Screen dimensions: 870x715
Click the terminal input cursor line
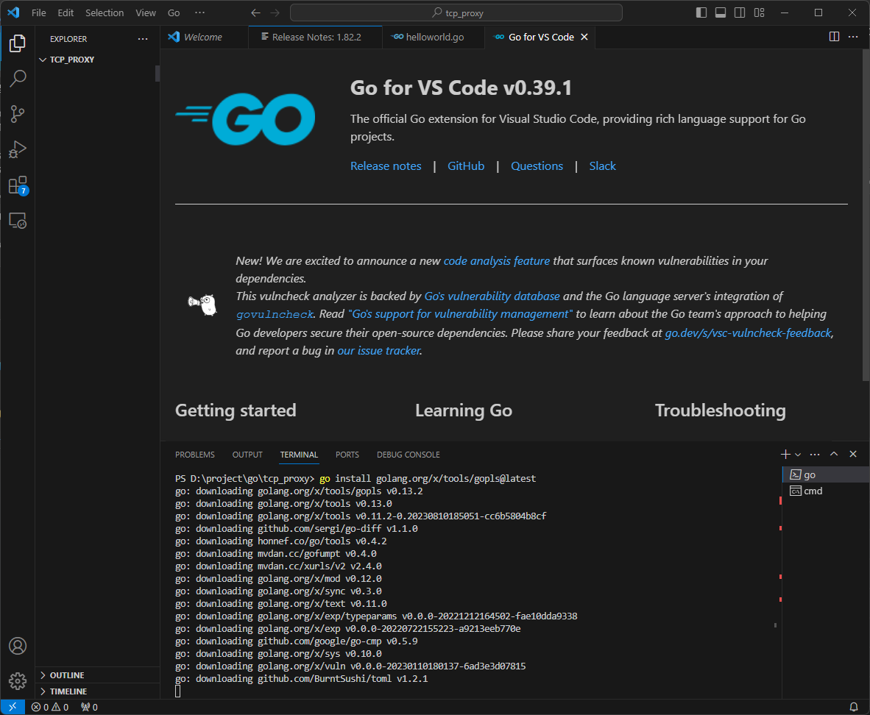(x=177, y=691)
